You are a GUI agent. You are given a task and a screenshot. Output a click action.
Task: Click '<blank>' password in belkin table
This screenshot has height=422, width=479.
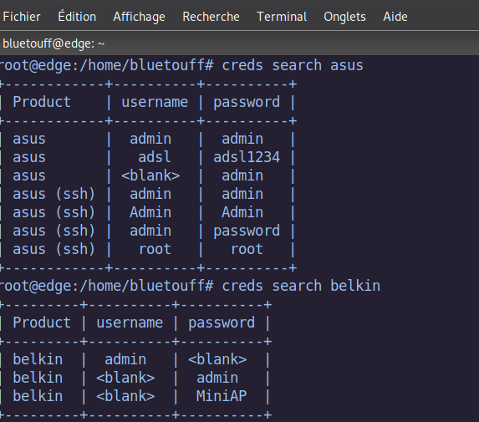point(217,359)
